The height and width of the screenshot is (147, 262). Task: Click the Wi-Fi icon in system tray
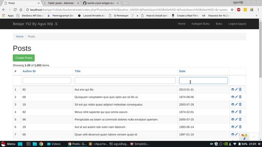coord(235,144)
